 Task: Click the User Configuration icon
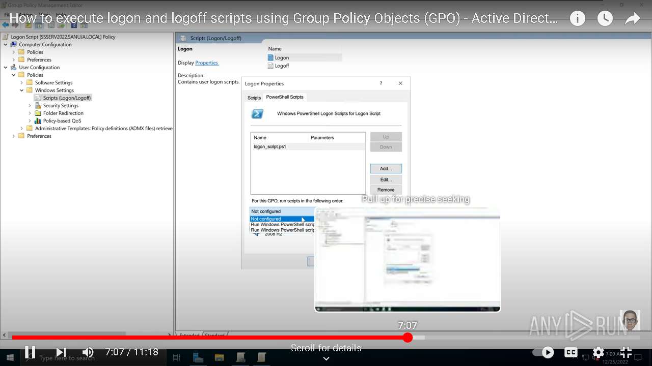pos(14,67)
